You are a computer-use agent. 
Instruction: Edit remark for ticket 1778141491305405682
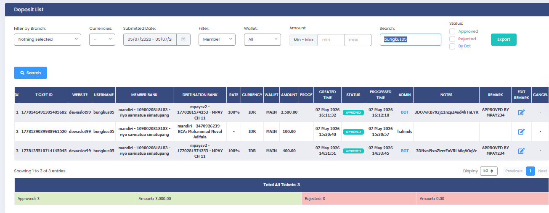tap(521, 112)
